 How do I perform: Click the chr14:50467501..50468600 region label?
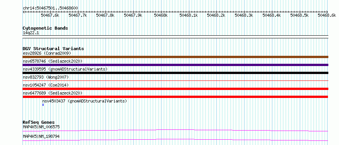(50, 8)
